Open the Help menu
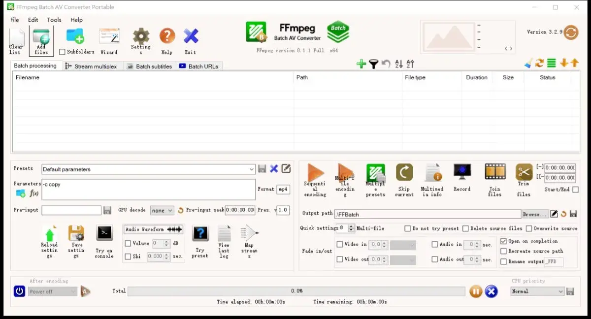Viewport: 591px width, 319px height. (x=76, y=20)
